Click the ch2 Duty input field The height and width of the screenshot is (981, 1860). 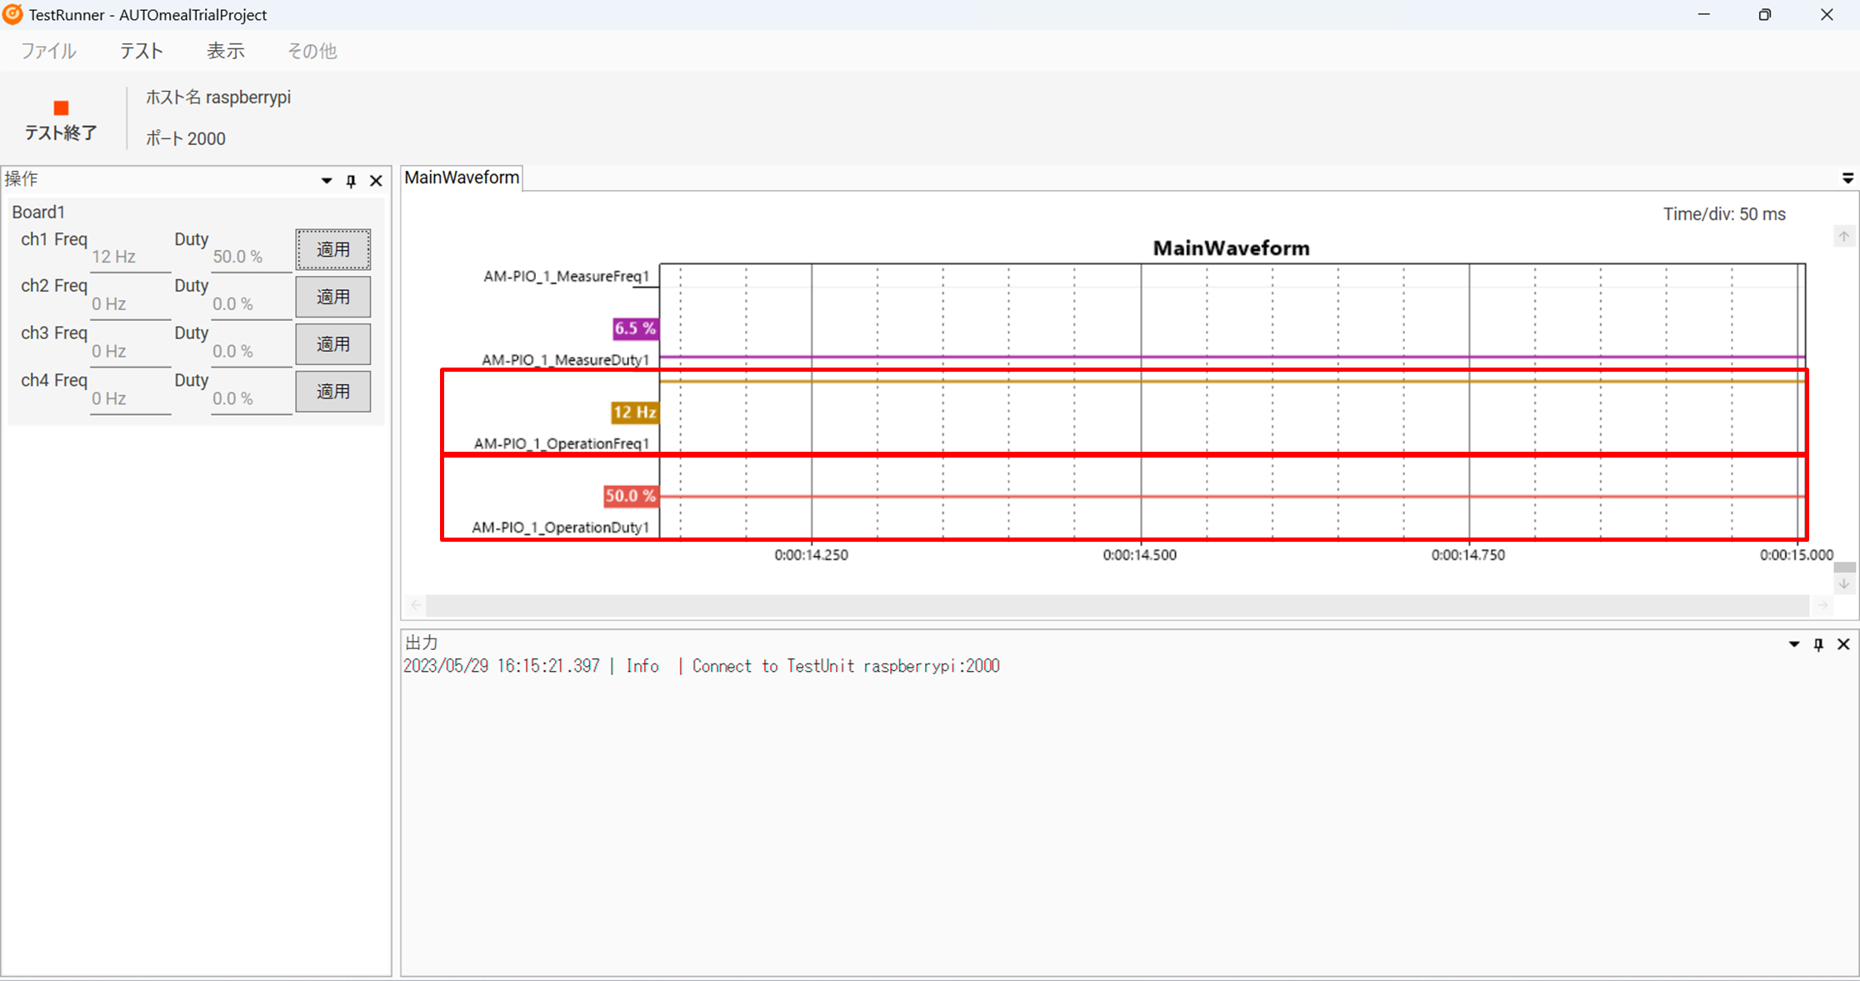coord(250,304)
